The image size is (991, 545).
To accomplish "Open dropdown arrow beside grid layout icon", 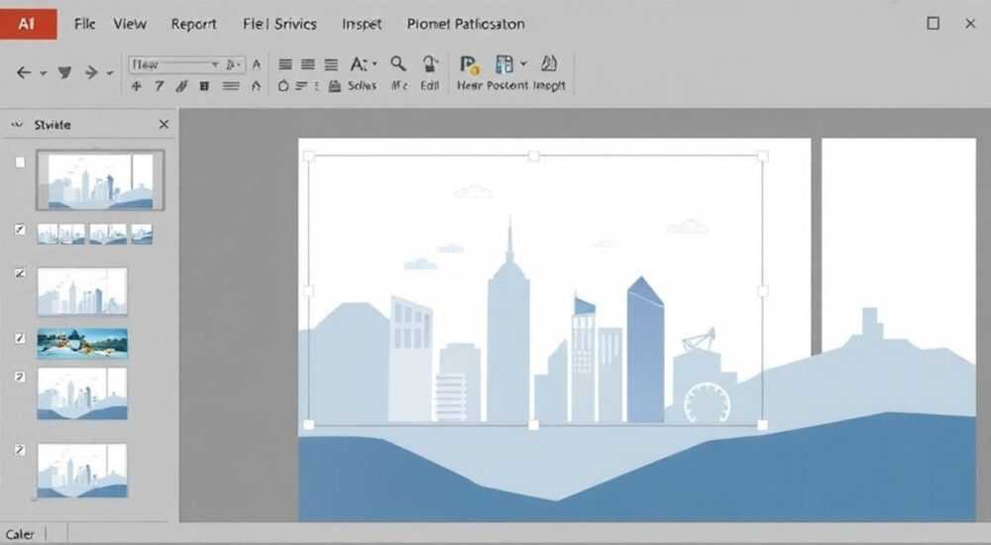I will 523,63.
